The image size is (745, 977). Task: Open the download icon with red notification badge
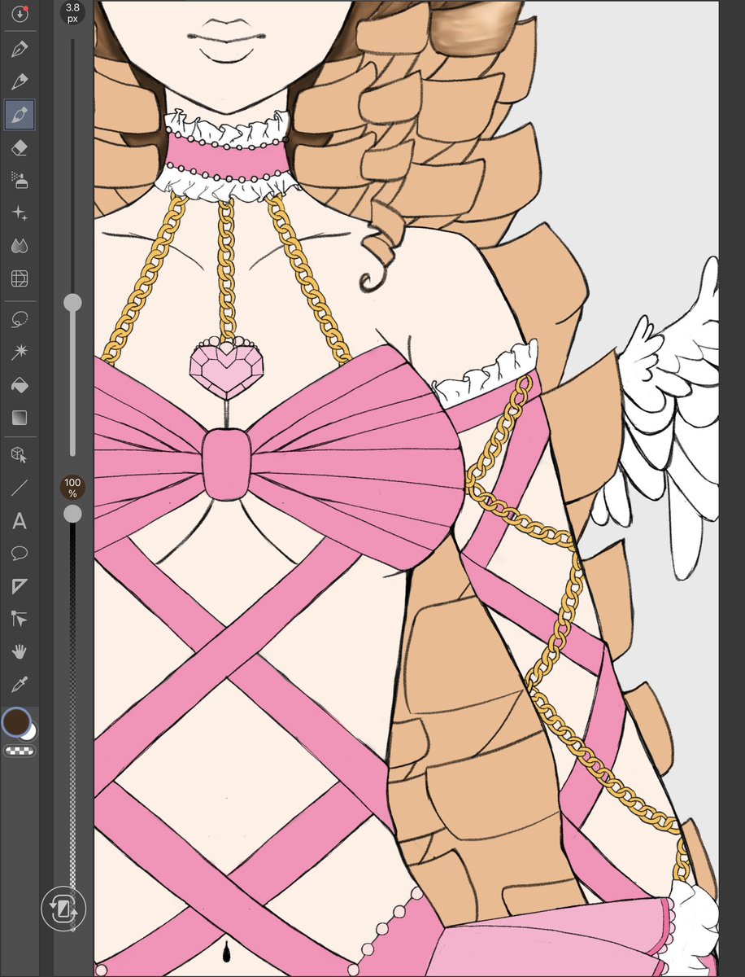click(20, 14)
